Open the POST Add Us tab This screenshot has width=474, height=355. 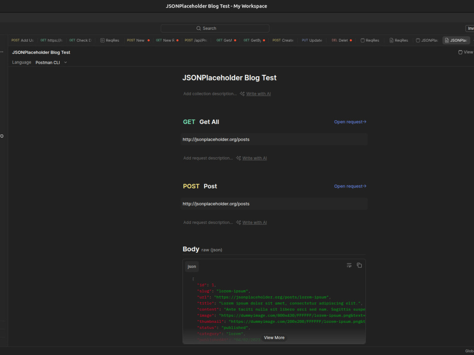pos(22,40)
